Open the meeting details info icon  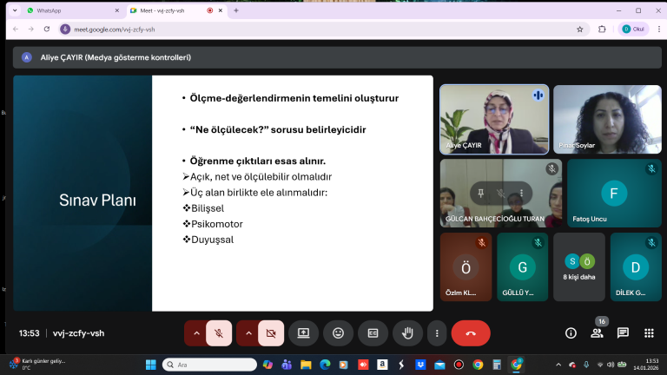tap(571, 332)
